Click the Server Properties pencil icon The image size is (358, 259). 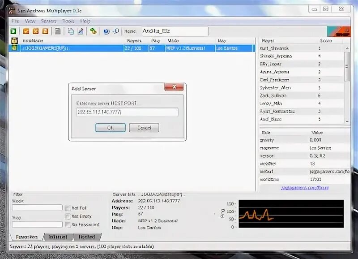[x=81, y=31]
